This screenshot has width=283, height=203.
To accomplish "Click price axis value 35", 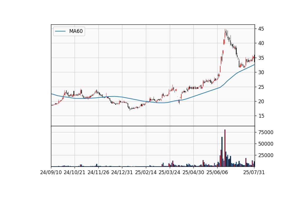I will pos(261,58).
